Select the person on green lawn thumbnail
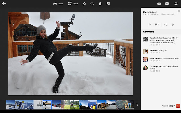Viewport: 181px width, 113px height. click(75, 105)
